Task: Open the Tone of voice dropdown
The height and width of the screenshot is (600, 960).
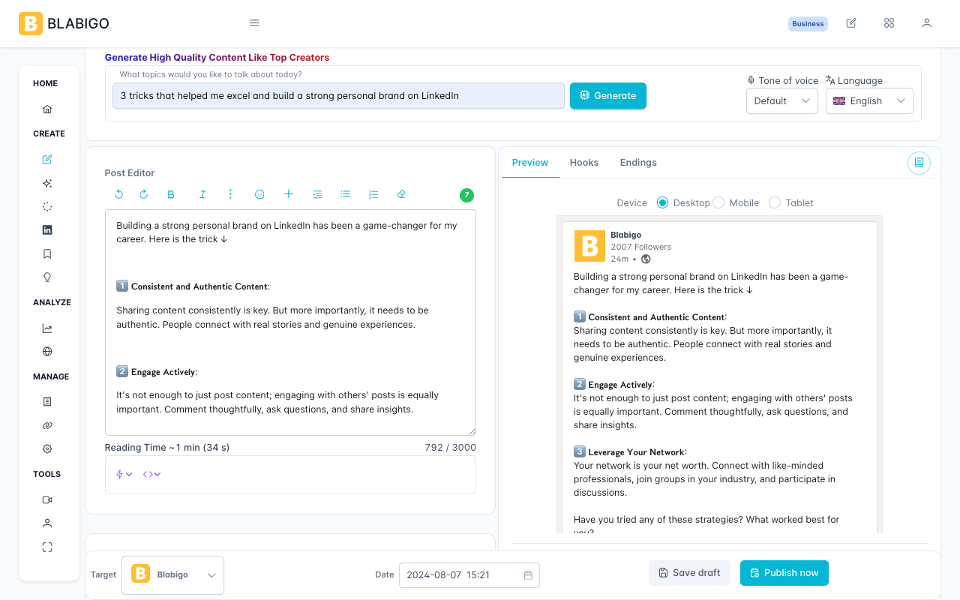Action: coord(781,101)
